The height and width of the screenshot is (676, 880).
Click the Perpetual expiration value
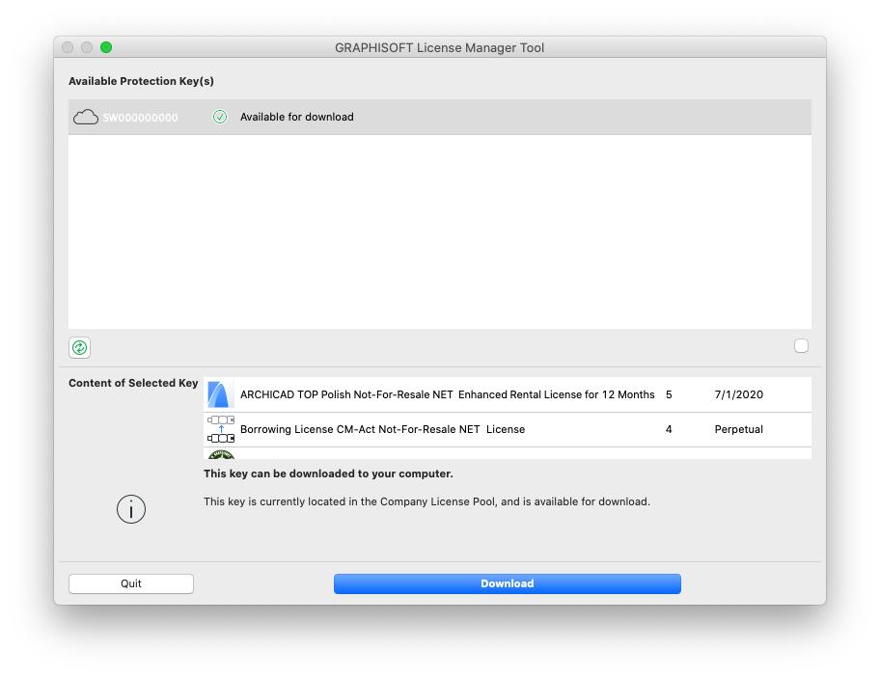738,429
